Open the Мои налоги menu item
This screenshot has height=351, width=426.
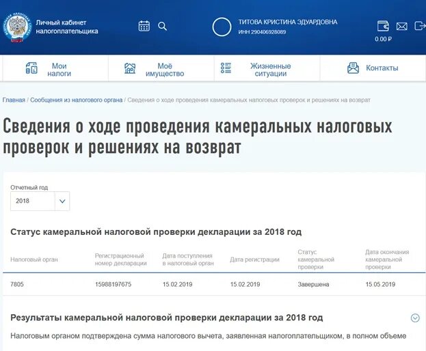pos(55,68)
